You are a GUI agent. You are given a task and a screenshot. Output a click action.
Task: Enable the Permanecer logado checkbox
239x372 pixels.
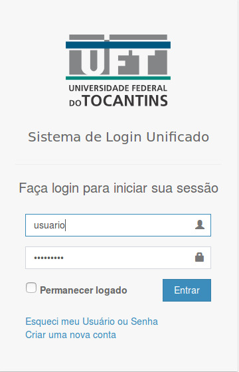point(31,288)
